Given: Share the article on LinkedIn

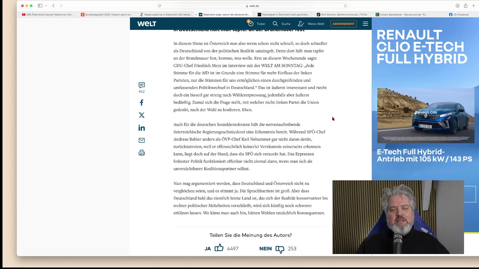Looking at the screenshot, I should [141, 128].
